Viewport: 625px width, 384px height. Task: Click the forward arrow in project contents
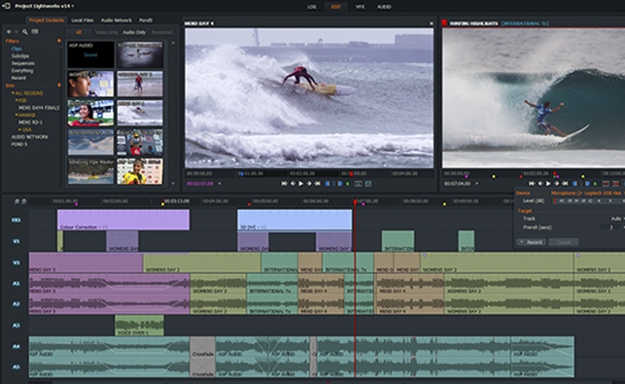16,31
